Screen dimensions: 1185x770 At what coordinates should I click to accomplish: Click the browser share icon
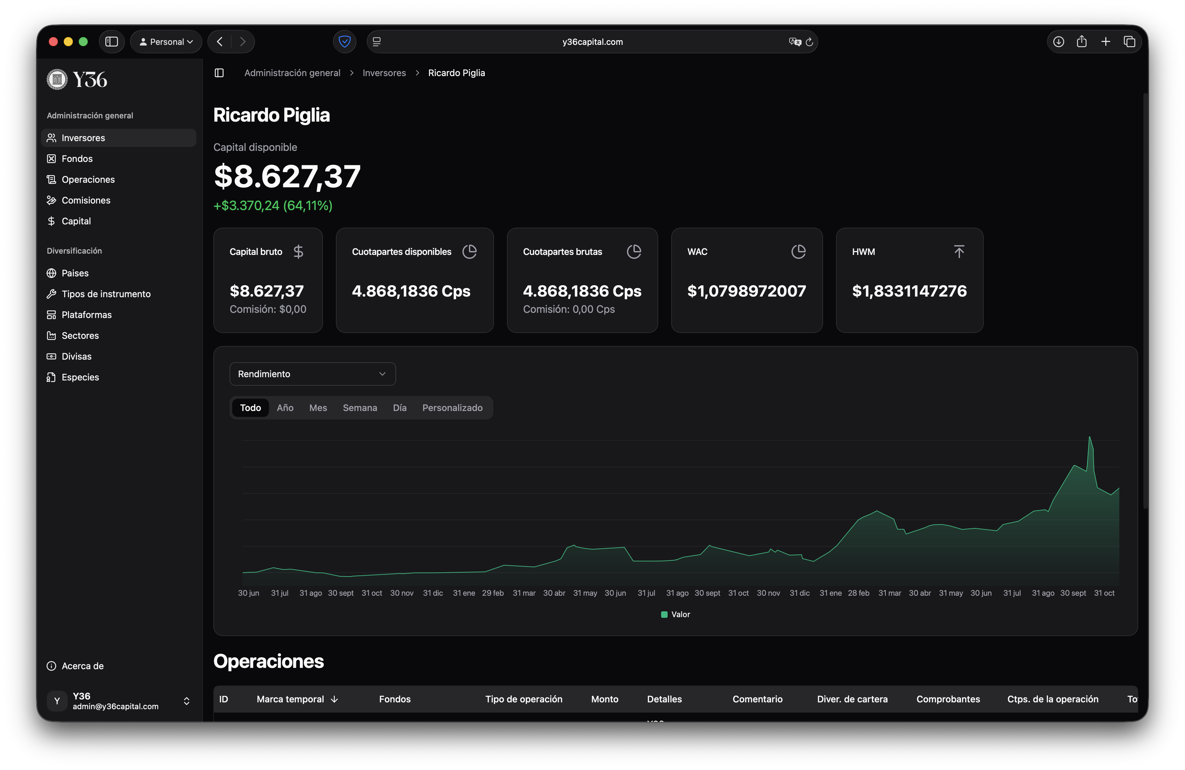[x=1082, y=42]
